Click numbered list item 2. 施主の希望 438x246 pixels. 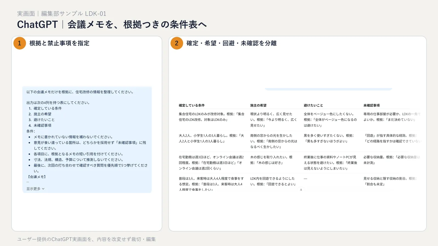click(x=40, y=114)
